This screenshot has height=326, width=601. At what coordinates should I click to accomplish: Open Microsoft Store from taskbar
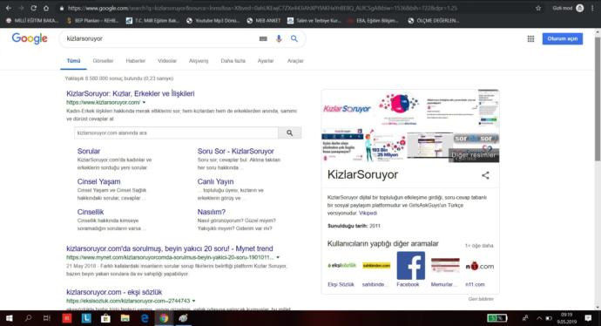105,318
